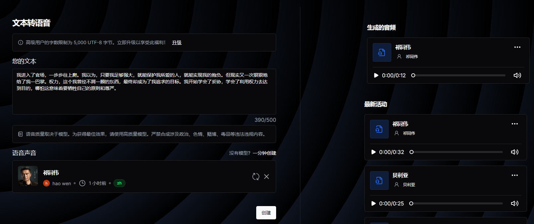Click the progress bar of 贝利亚 0:25 audio
Screen dimensions: 534x224
(x=456, y=203)
